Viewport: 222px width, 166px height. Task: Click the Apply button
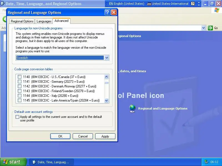pyautogui.click(x=105, y=136)
